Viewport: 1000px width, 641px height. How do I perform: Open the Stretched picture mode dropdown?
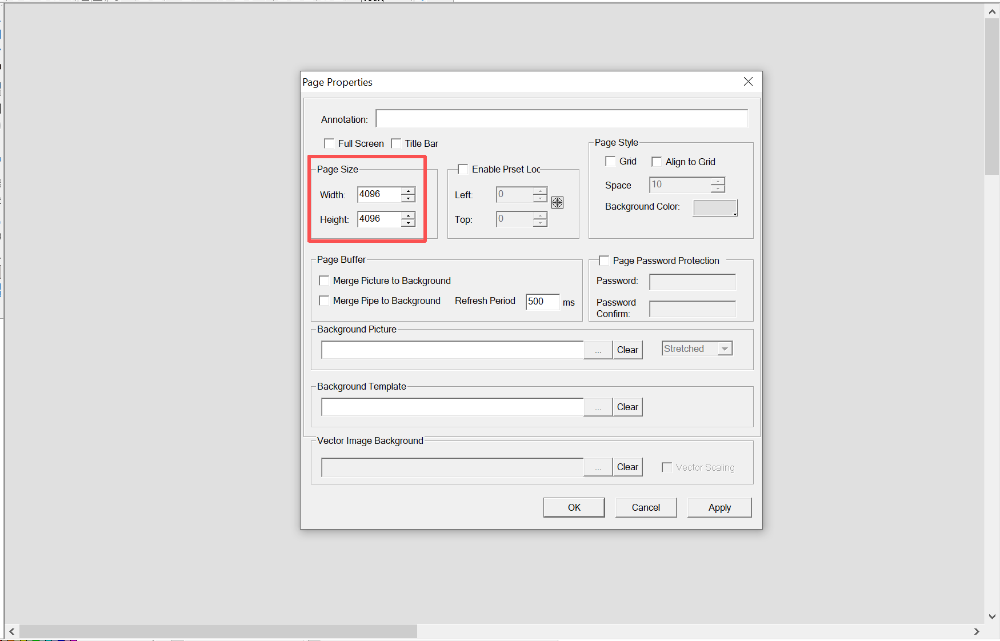725,349
